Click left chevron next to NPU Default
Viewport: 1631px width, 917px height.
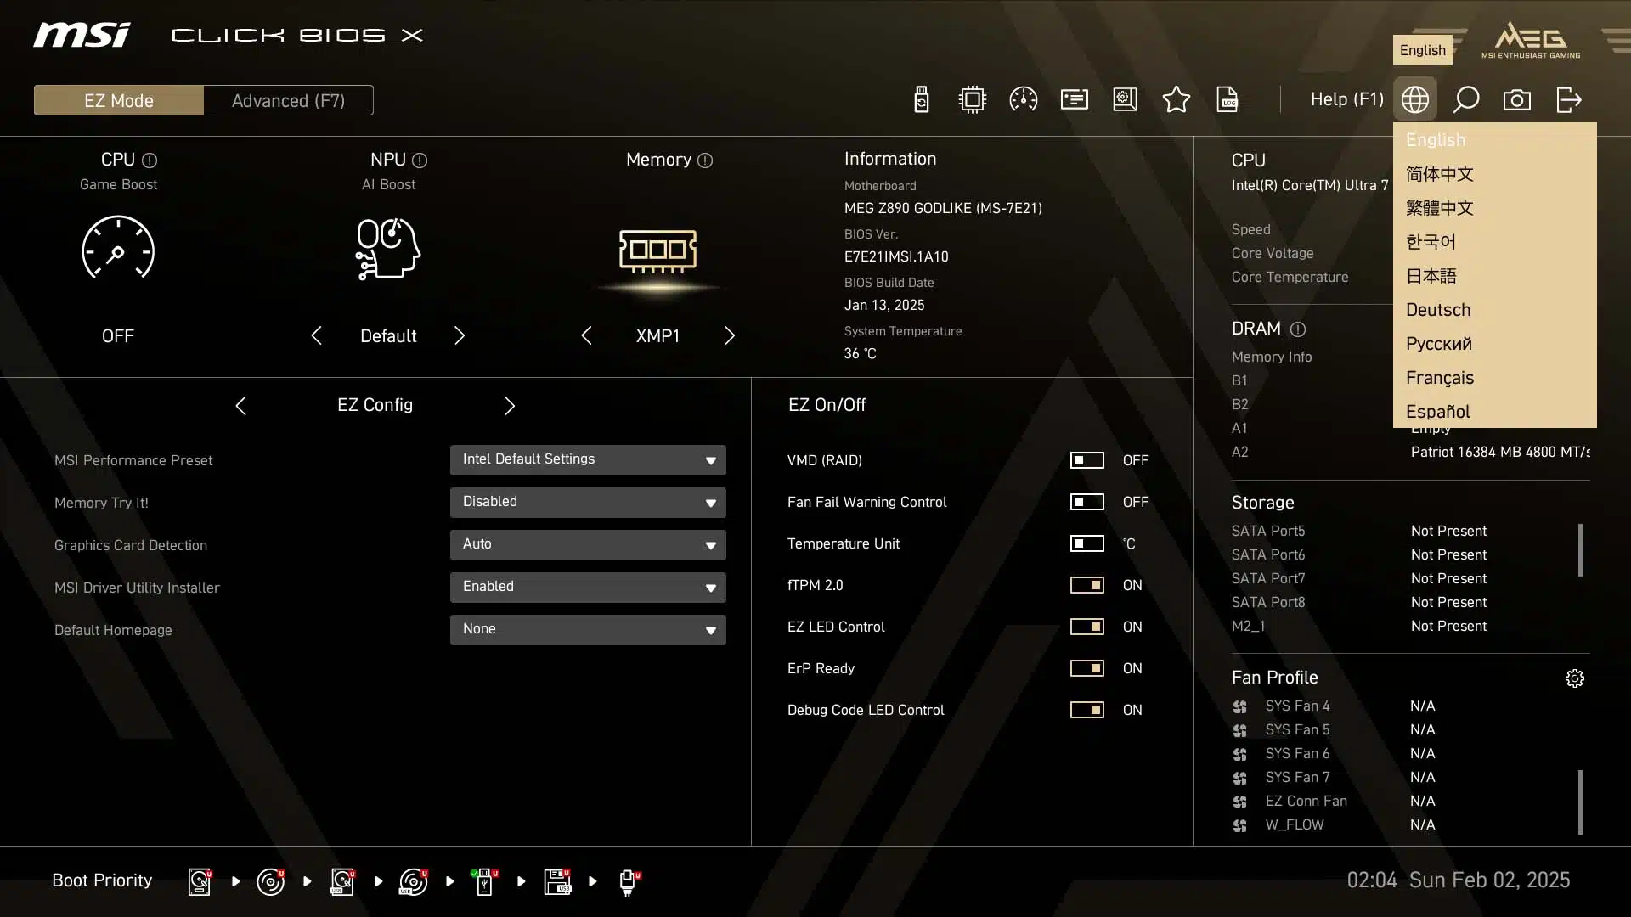(x=316, y=335)
